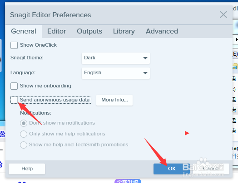Open the Language dropdown showing English
This screenshot has height=183, width=238.
(x=116, y=73)
